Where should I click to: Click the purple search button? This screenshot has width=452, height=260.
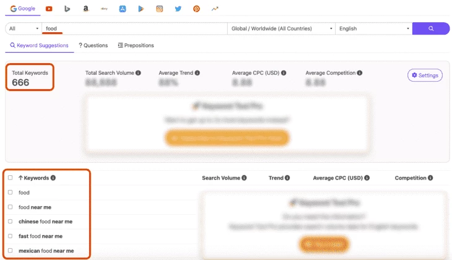point(431,28)
